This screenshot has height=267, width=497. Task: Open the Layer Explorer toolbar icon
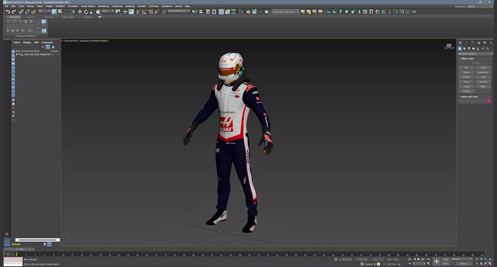point(214,12)
